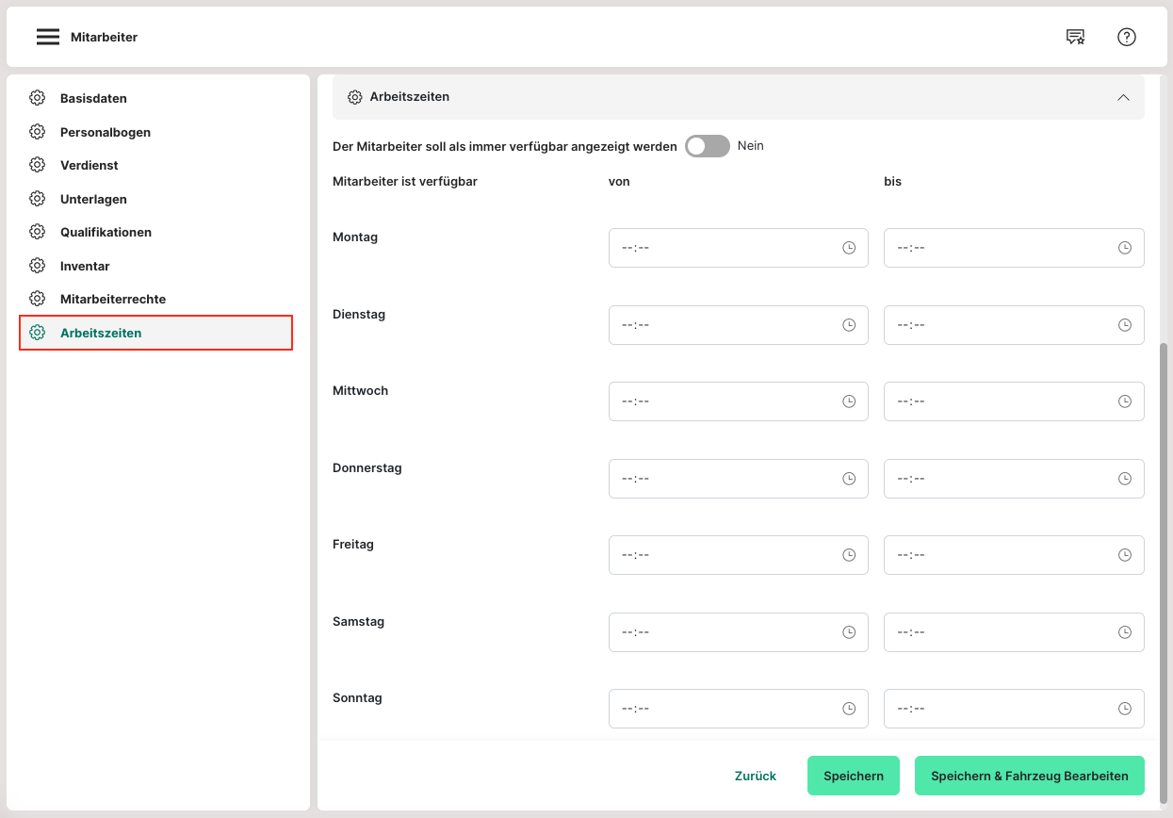Click clock icon in Montag von field
Viewport: 1173px width, 818px height.
tap(849, 248)
